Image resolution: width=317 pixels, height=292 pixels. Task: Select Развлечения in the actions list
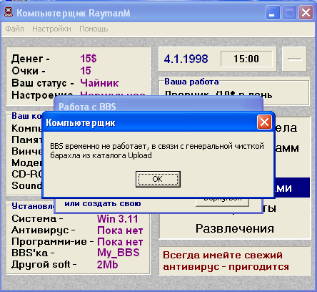(x=235, y=228)
